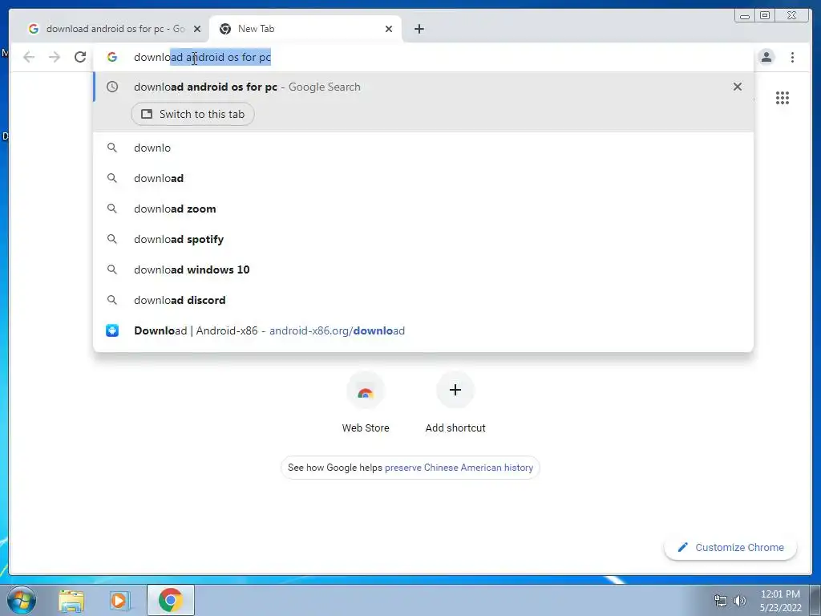The height and width of the screenshot is (616, 821).
Task: Open the Windows Start menu
Action: tap(22, 600)
